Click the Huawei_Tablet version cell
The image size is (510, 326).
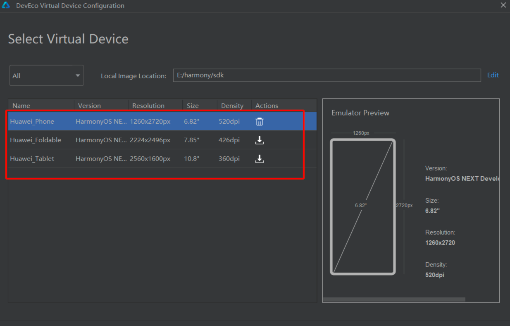(101, 159)
